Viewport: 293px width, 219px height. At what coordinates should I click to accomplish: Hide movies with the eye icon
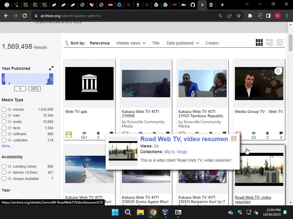click(x=9, y=109)
